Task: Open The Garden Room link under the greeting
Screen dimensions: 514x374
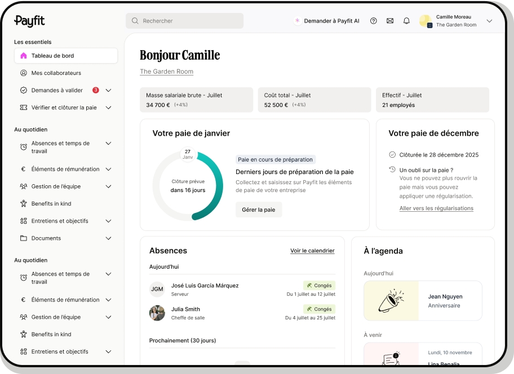Action: (x=166, y=72)
